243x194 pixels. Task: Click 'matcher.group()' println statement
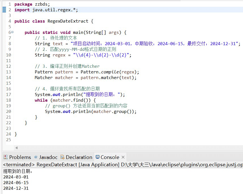(x=91, y=112)
